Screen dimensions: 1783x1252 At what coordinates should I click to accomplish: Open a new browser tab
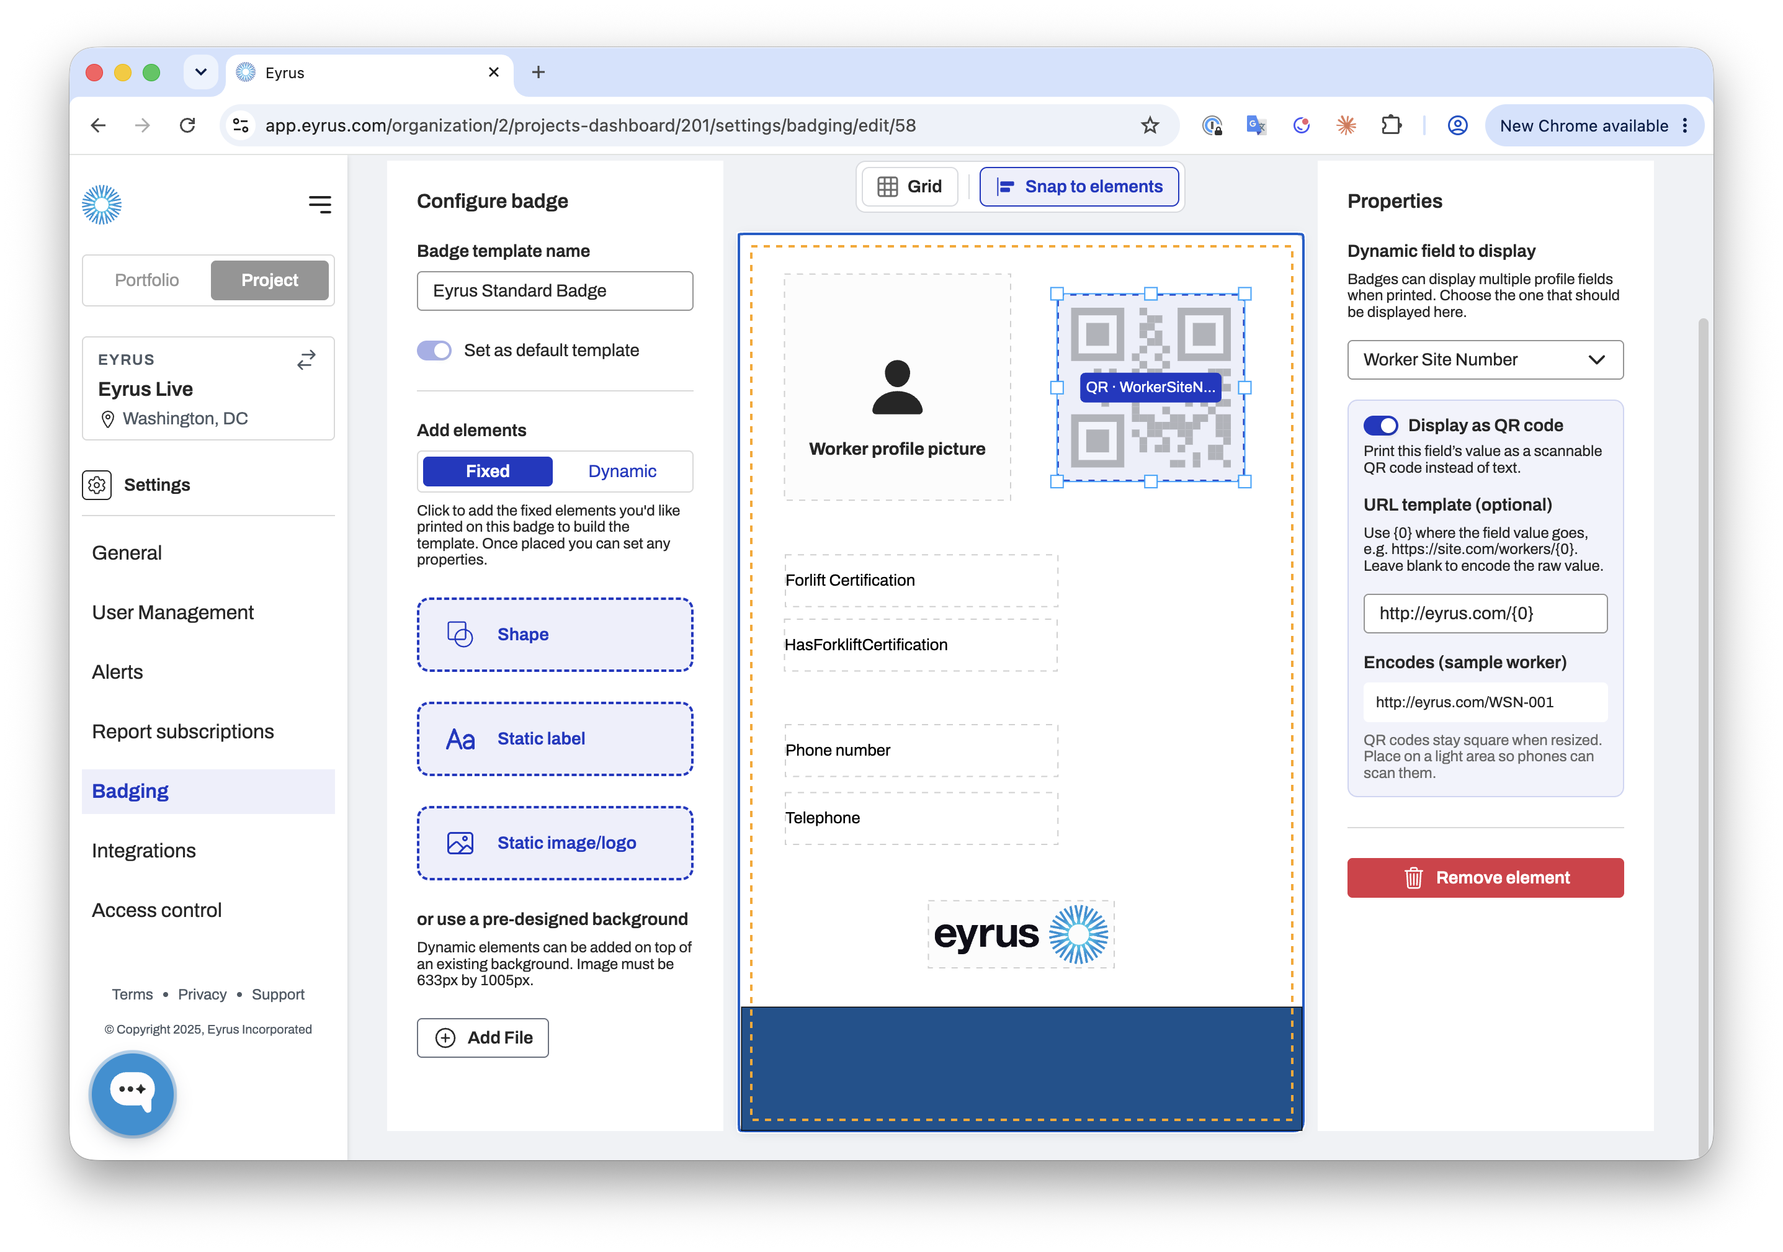(x=538, y=72)
